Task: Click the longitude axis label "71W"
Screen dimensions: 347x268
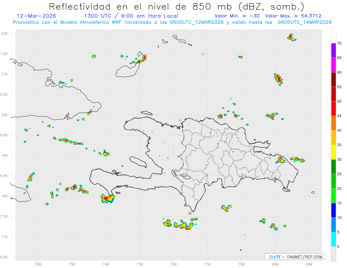Action: tap(207, 264)
